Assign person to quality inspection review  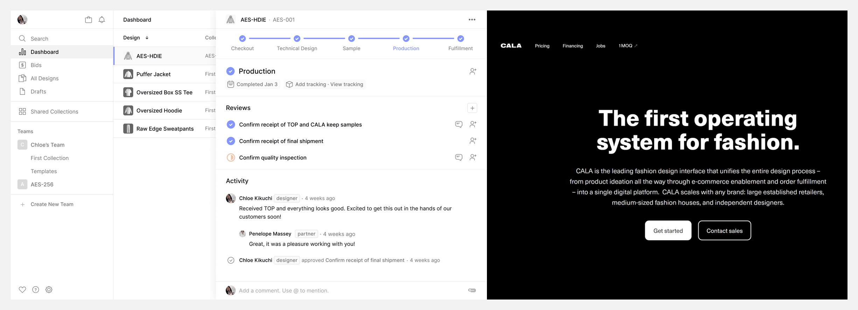[x=473, y=157]
